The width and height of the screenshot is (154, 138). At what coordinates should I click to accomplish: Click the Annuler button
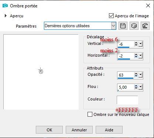[x=79, y=130]
